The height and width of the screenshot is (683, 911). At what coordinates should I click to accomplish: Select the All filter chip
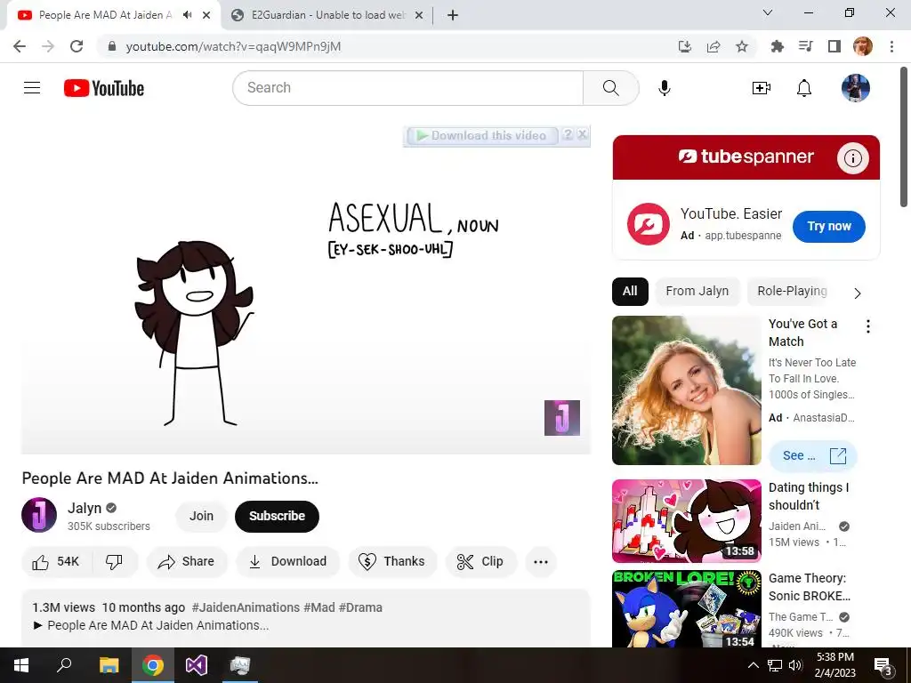point(630,291)
